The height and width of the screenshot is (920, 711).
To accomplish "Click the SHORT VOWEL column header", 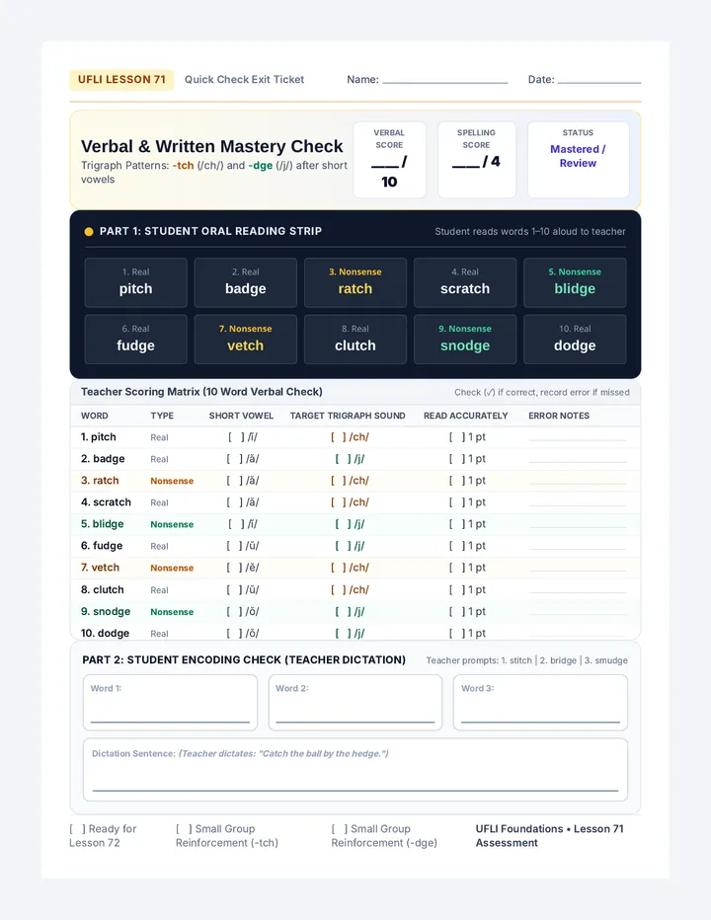I will pyautogui.click(x=241, y=416).
